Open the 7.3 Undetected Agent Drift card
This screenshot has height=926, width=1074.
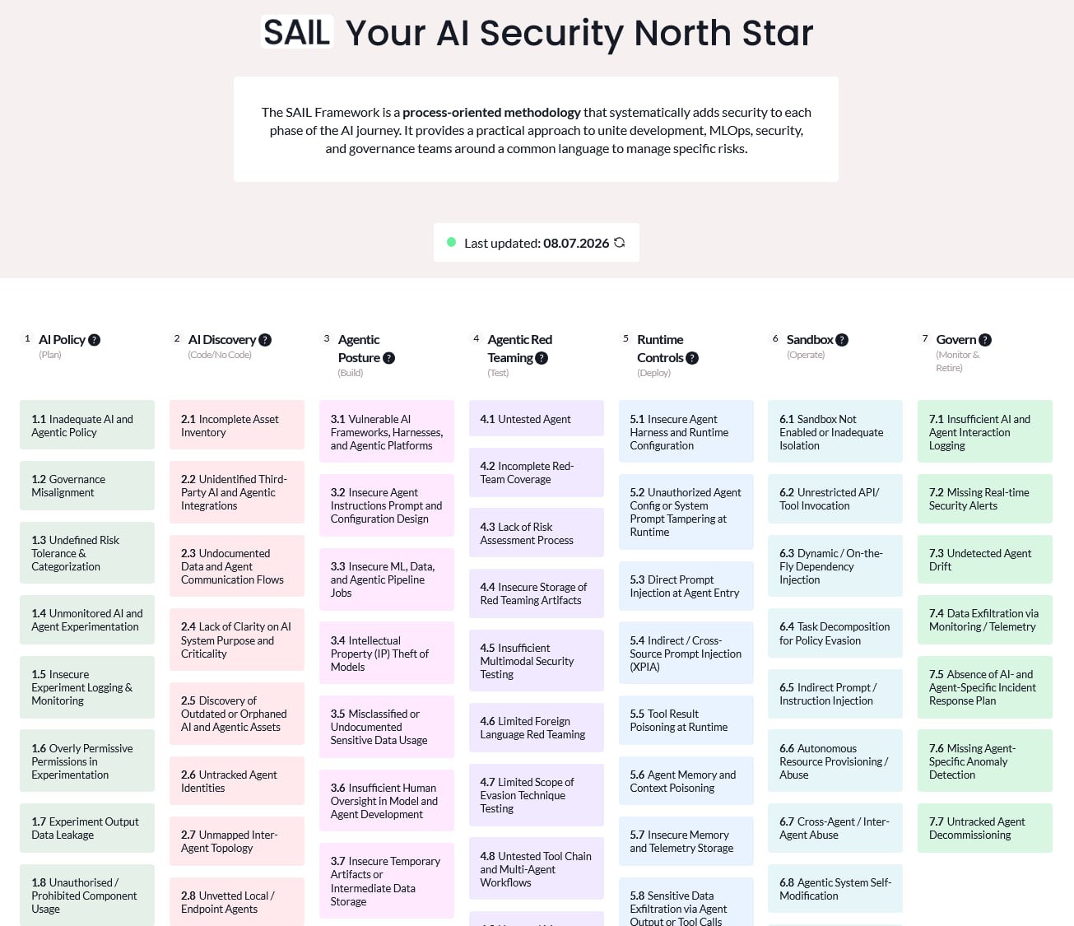coord(985,560)
